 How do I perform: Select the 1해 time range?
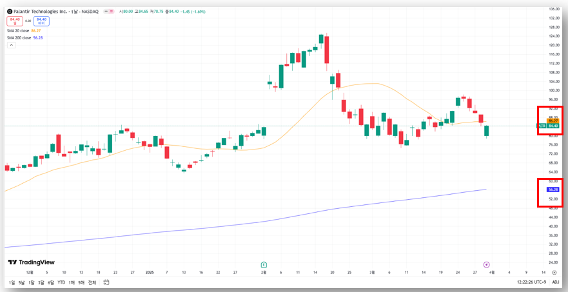[x=72, y=282]
